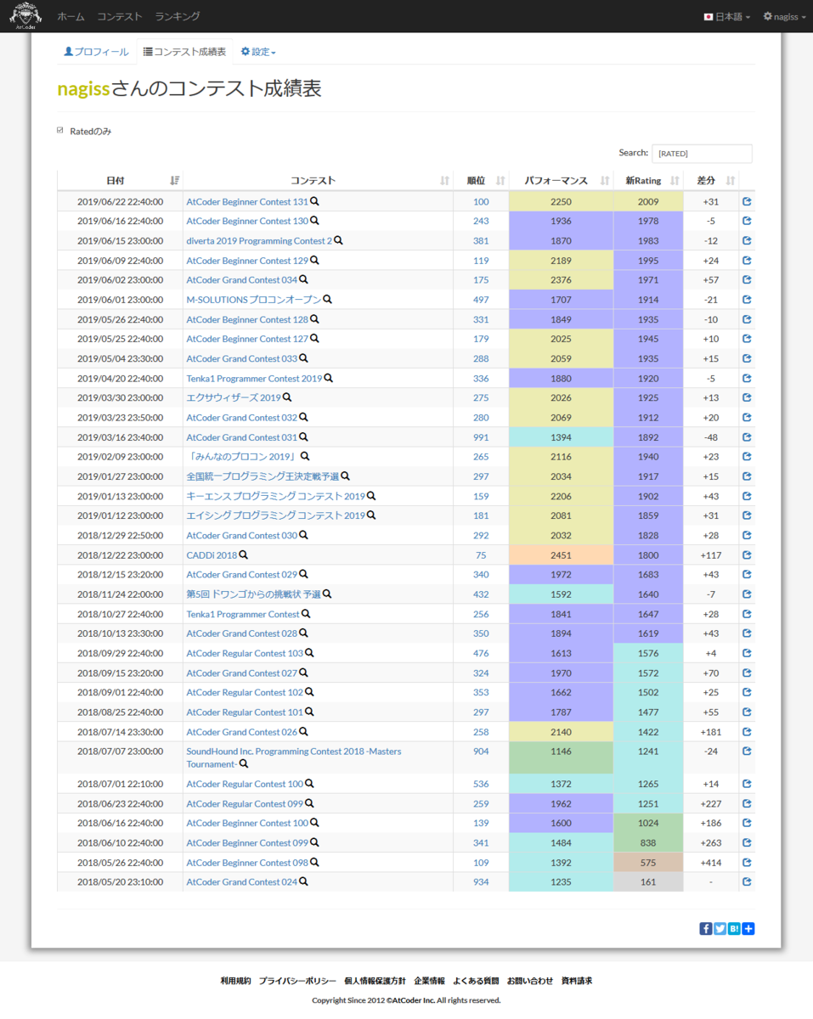This screenshot has height=1019, width=813.
Task: Click the magnifier beside エクサウィザーズ 2019
Action: point(287,397)
